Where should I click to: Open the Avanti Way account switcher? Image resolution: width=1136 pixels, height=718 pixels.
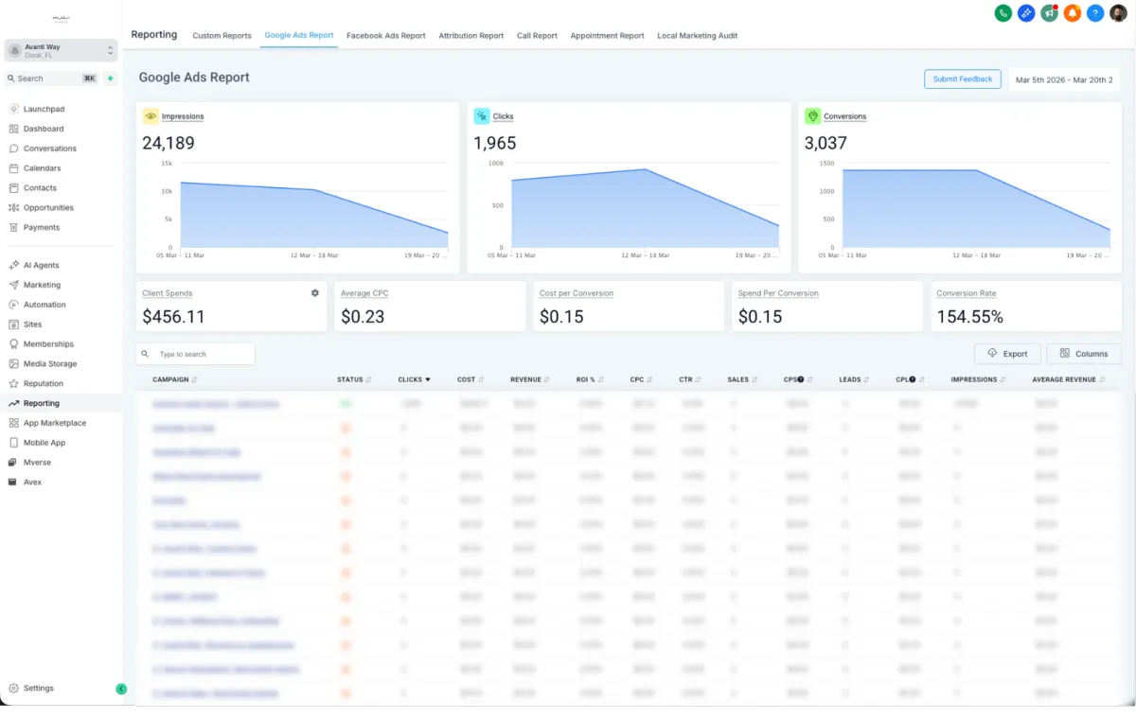point(61,50)
